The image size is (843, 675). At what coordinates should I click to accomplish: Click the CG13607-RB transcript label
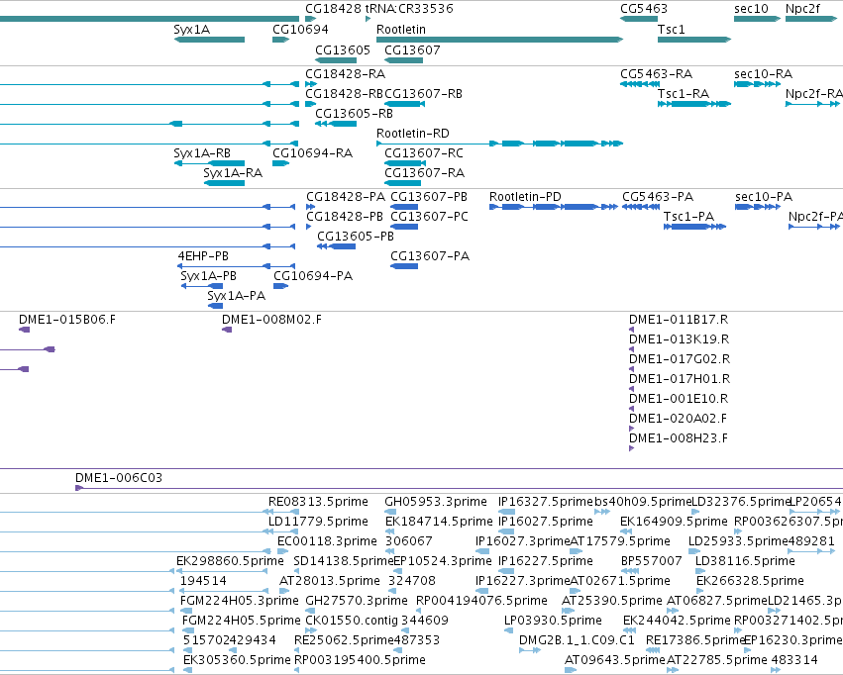click(x=424, y=94)
